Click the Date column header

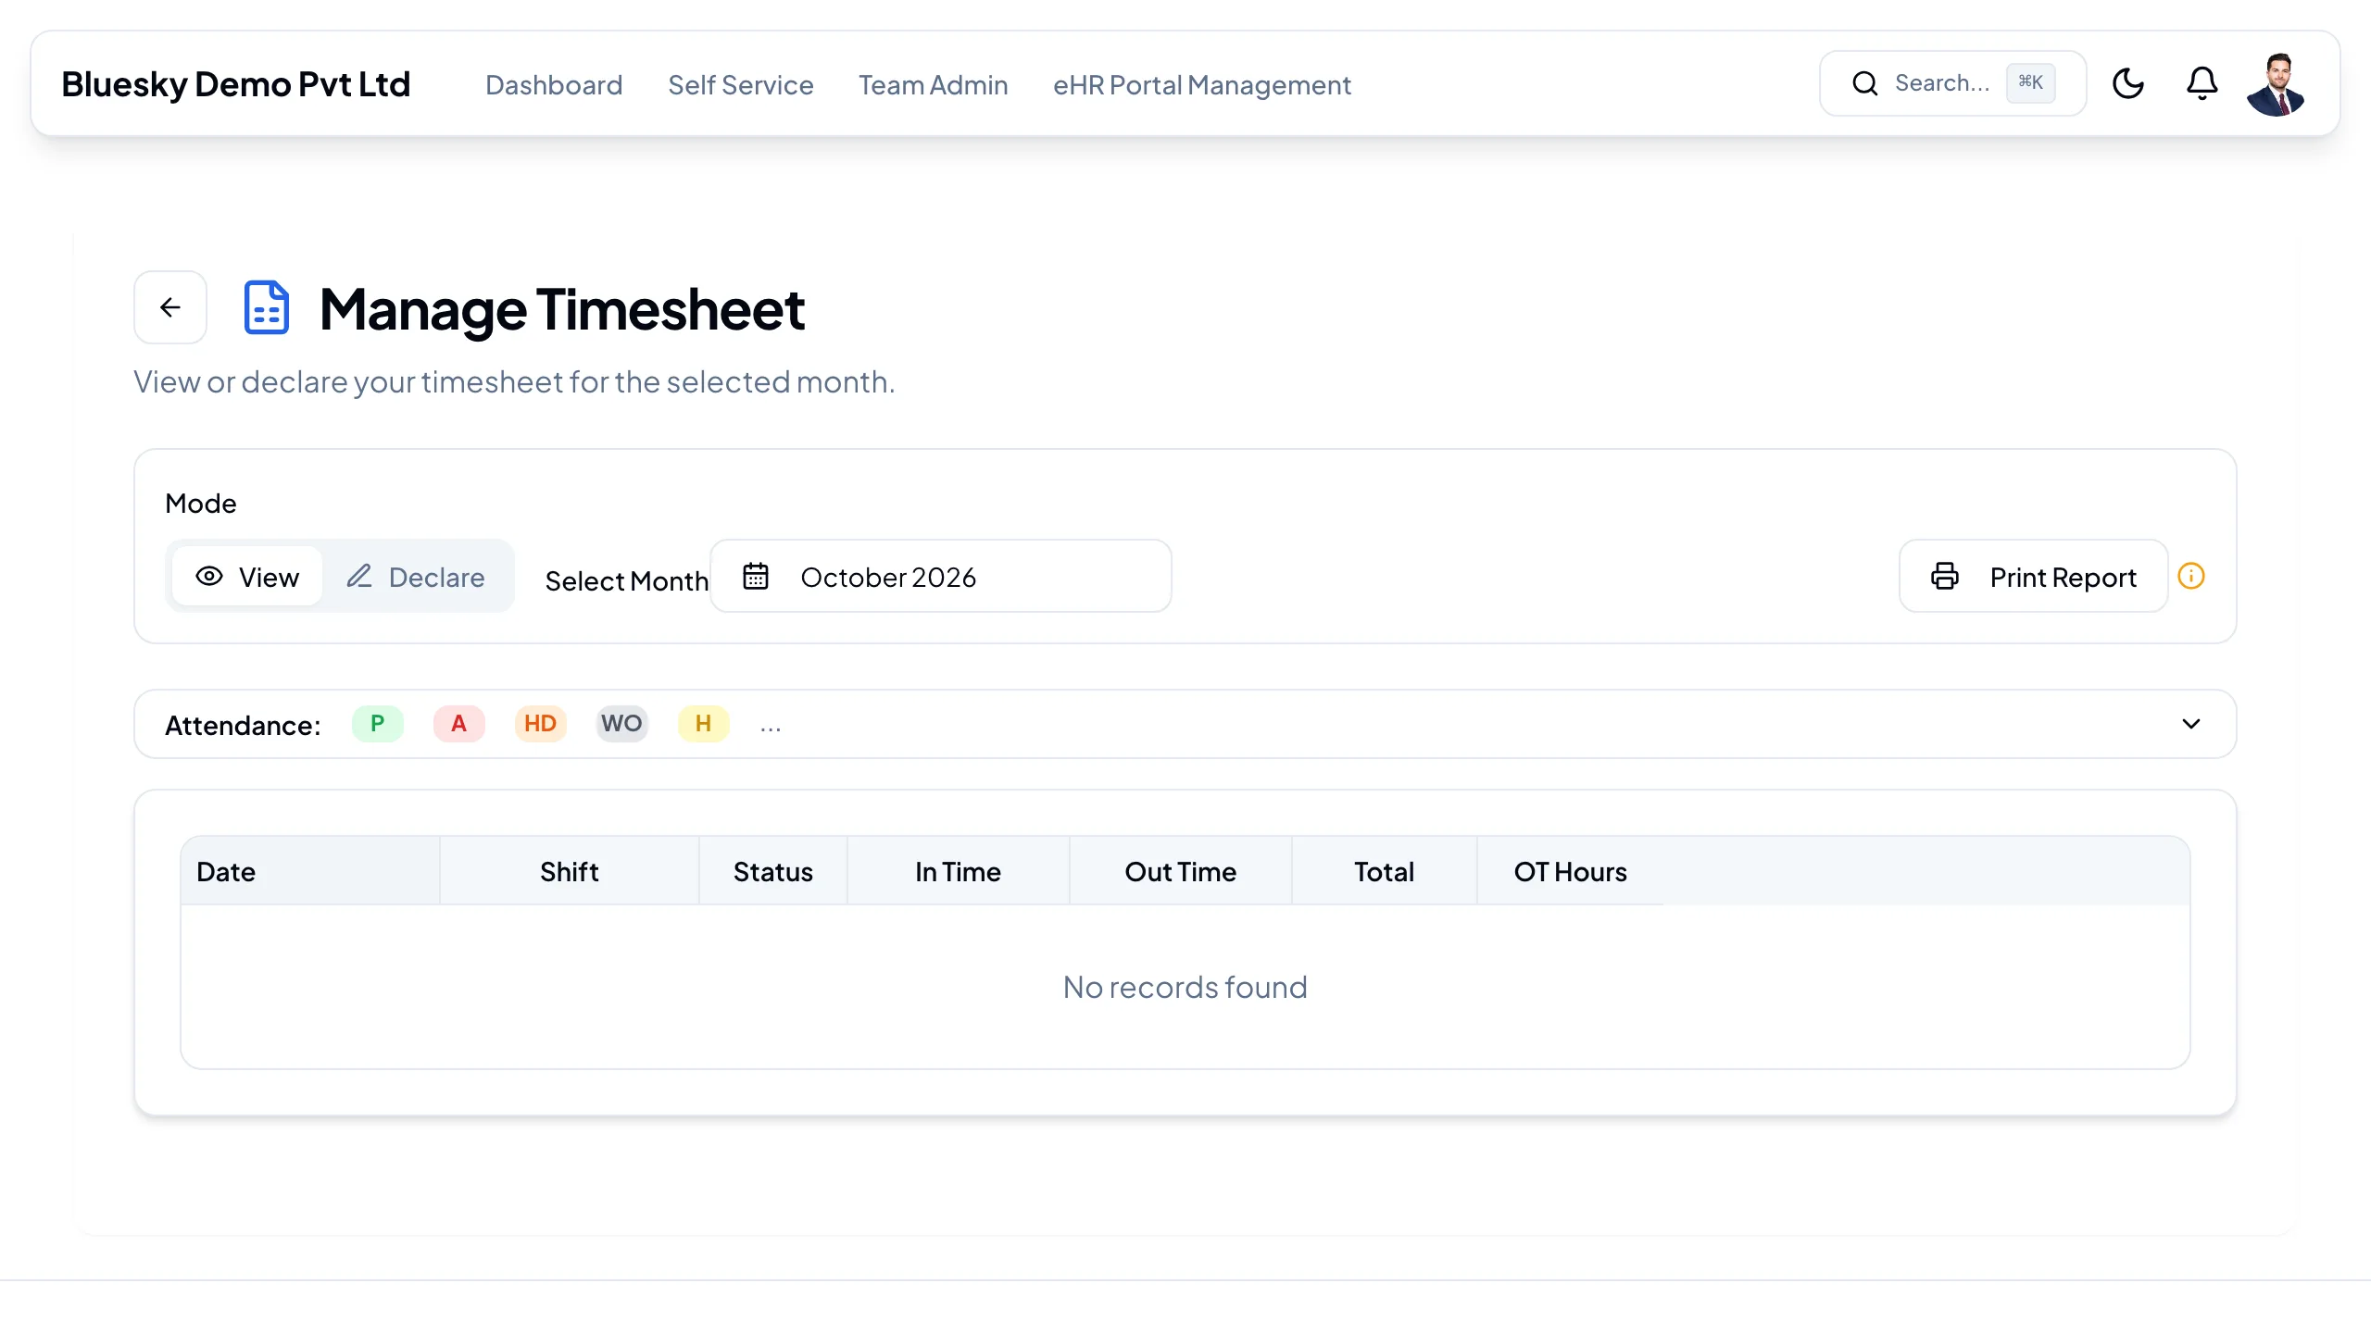[x=310, y=871]
